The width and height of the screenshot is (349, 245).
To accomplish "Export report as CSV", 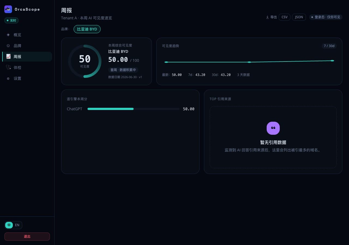I will tap(284, 17).
